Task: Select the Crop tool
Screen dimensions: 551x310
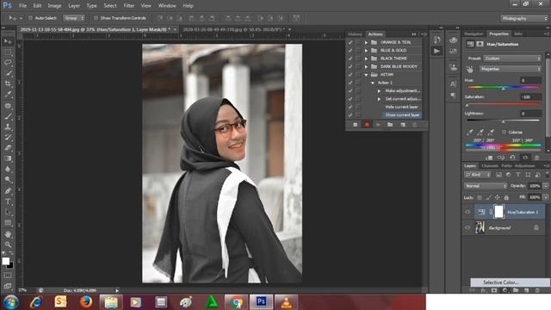Action: pyautogui.click(x=8, y=84)
